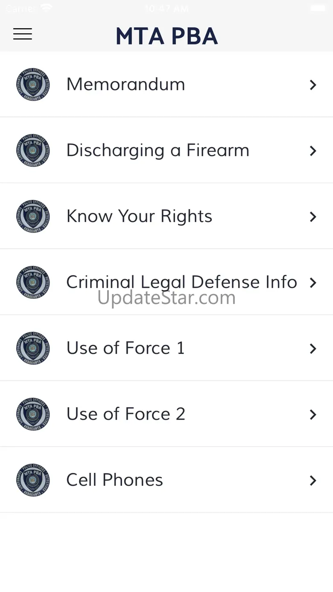
Task: Select the Cell Phones label
Action: 114,480
